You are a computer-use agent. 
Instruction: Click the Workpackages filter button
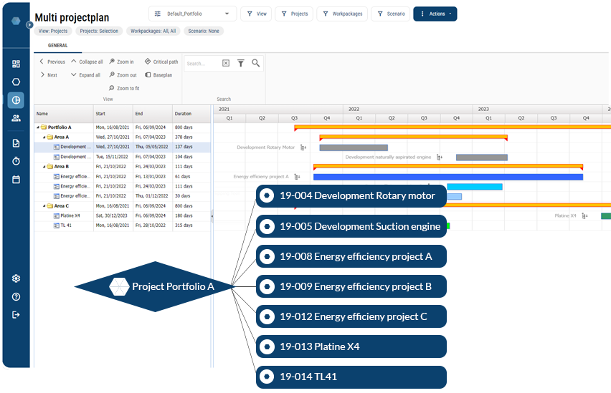coord(341,14)
